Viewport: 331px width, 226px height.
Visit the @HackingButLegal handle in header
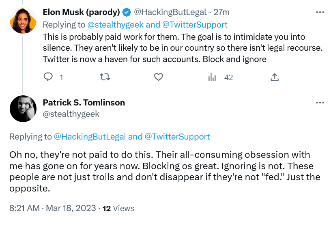170,12
